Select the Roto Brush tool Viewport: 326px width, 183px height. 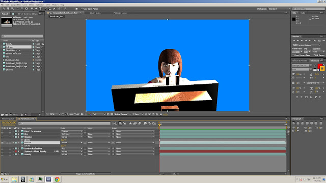pos(60,9)
